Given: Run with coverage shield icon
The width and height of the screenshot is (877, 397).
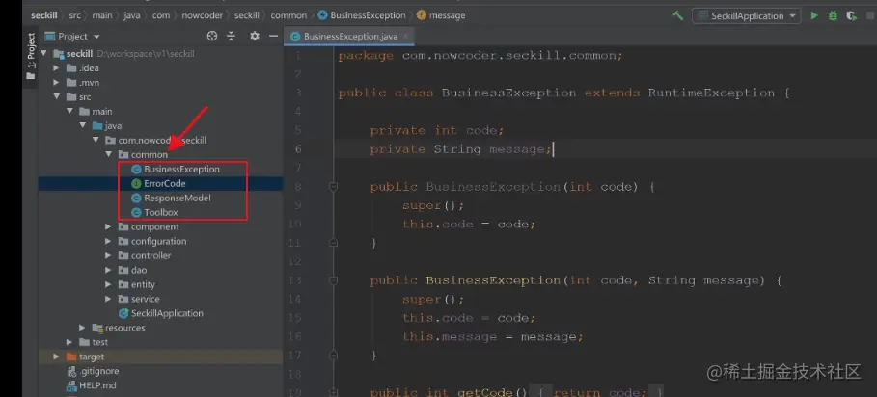Looking at the screenshot, I should coord(852,15).
